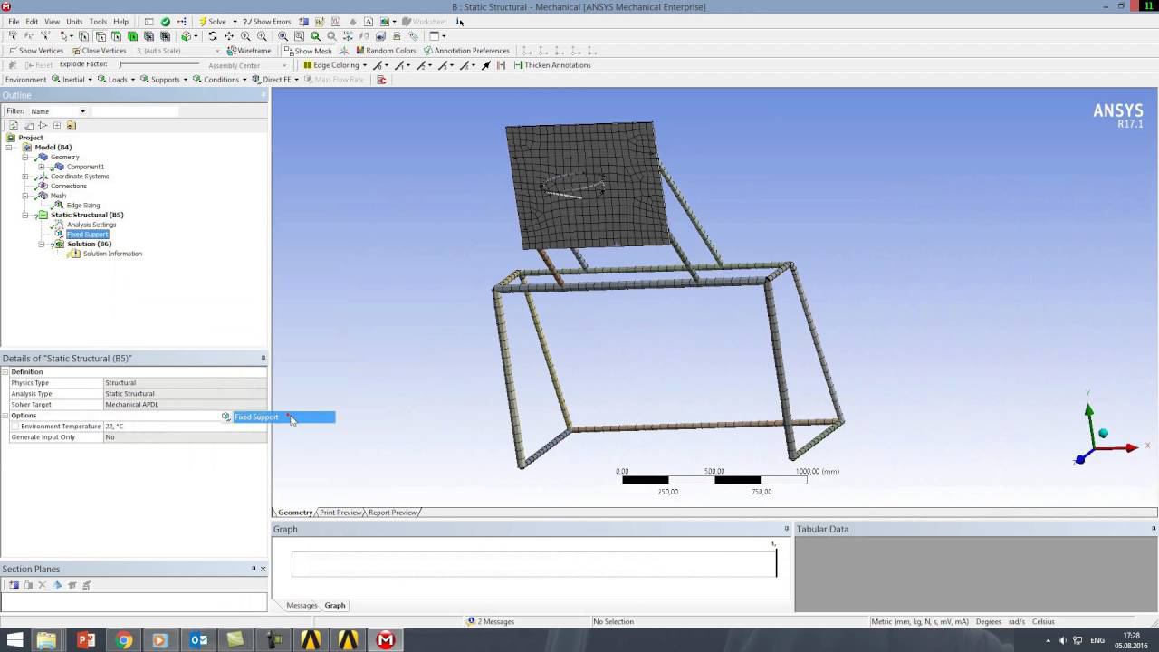Toggle the Show Mesh option
The height and width of the screenshot is (652, 1159).
tap(308, 51)
